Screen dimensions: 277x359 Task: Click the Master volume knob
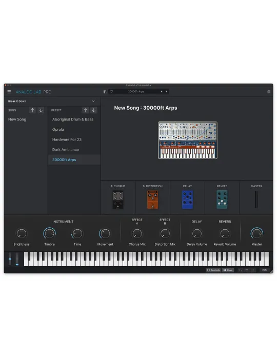(257, 233)
